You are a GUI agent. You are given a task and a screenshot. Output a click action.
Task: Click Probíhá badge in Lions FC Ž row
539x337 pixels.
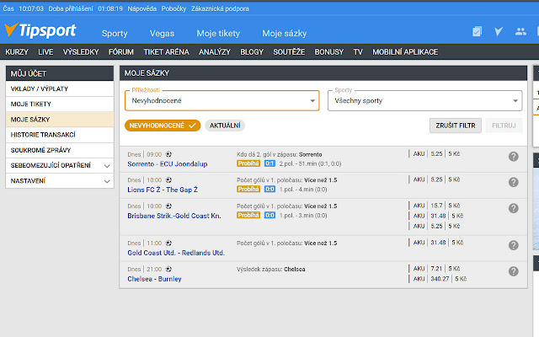(x=248, y=189)
